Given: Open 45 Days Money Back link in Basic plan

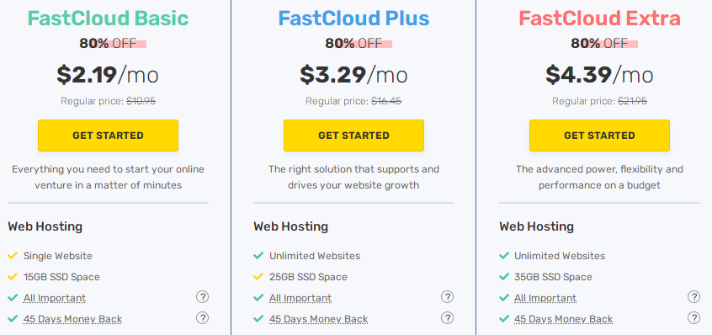Looking at the screenshot, I should (x=72, y=319).
